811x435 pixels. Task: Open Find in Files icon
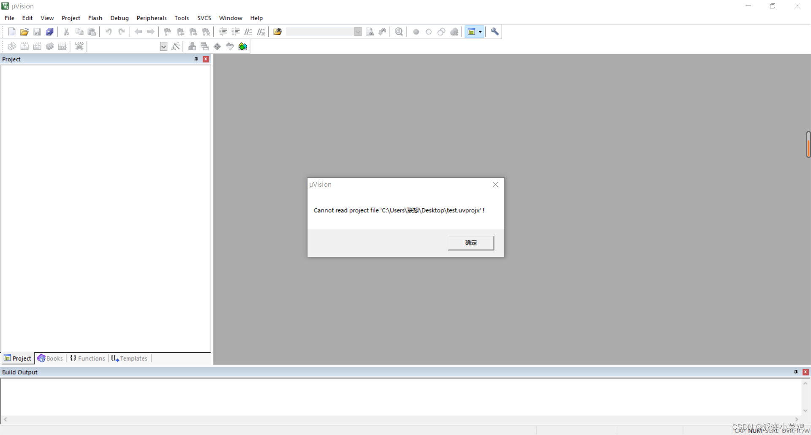pos(278,32)
